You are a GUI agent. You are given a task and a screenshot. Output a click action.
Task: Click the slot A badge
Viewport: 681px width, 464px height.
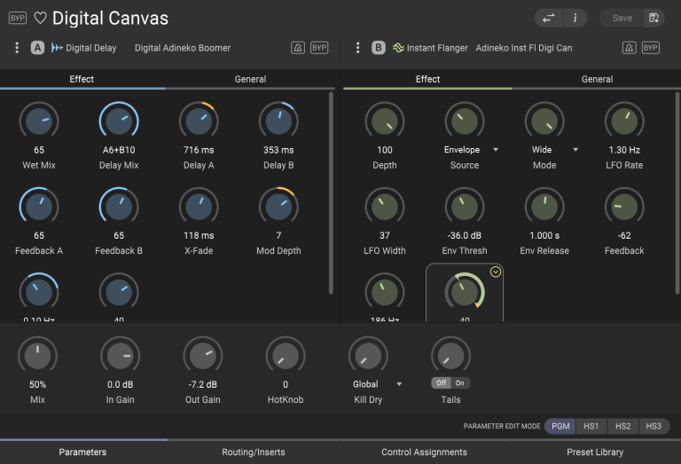tap(37, 48)
